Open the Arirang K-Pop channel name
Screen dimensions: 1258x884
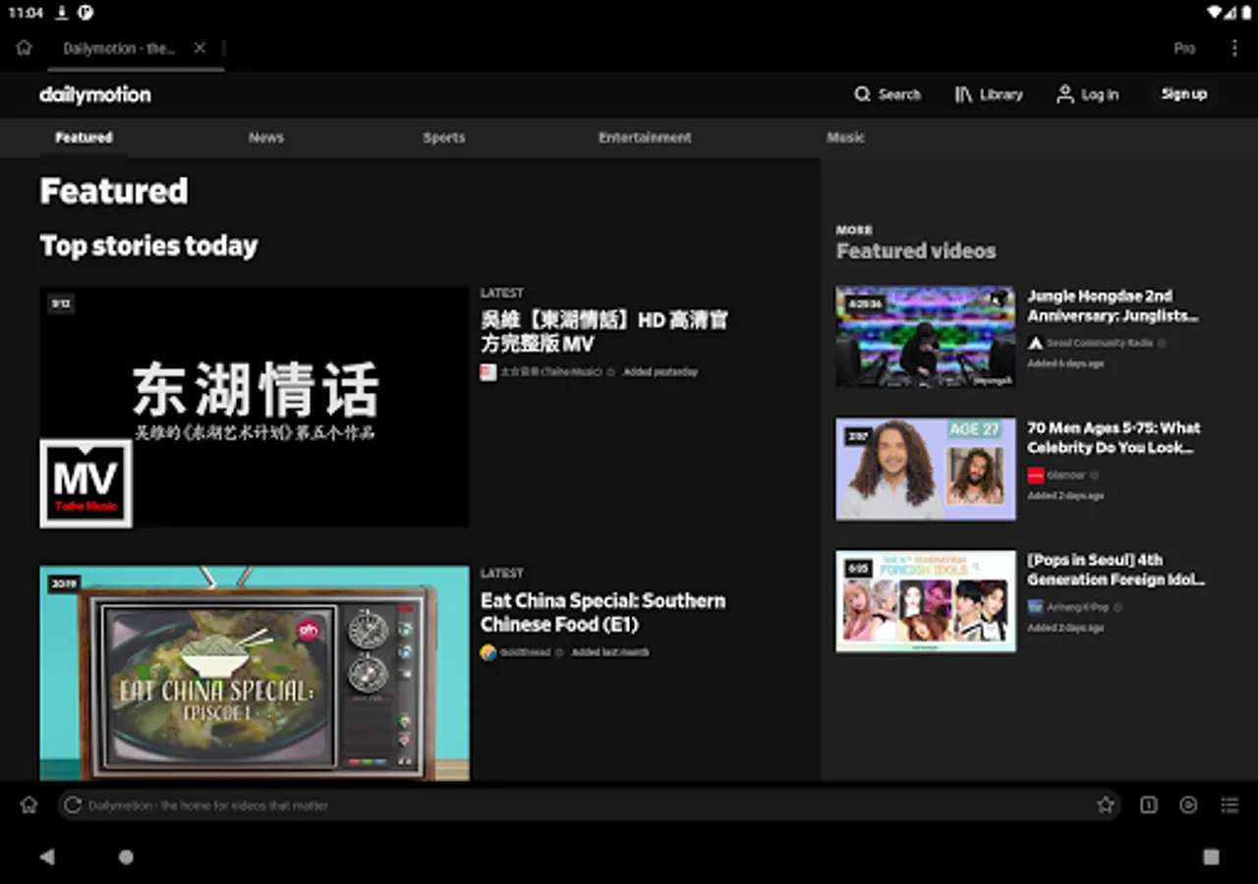(1077, 608)
